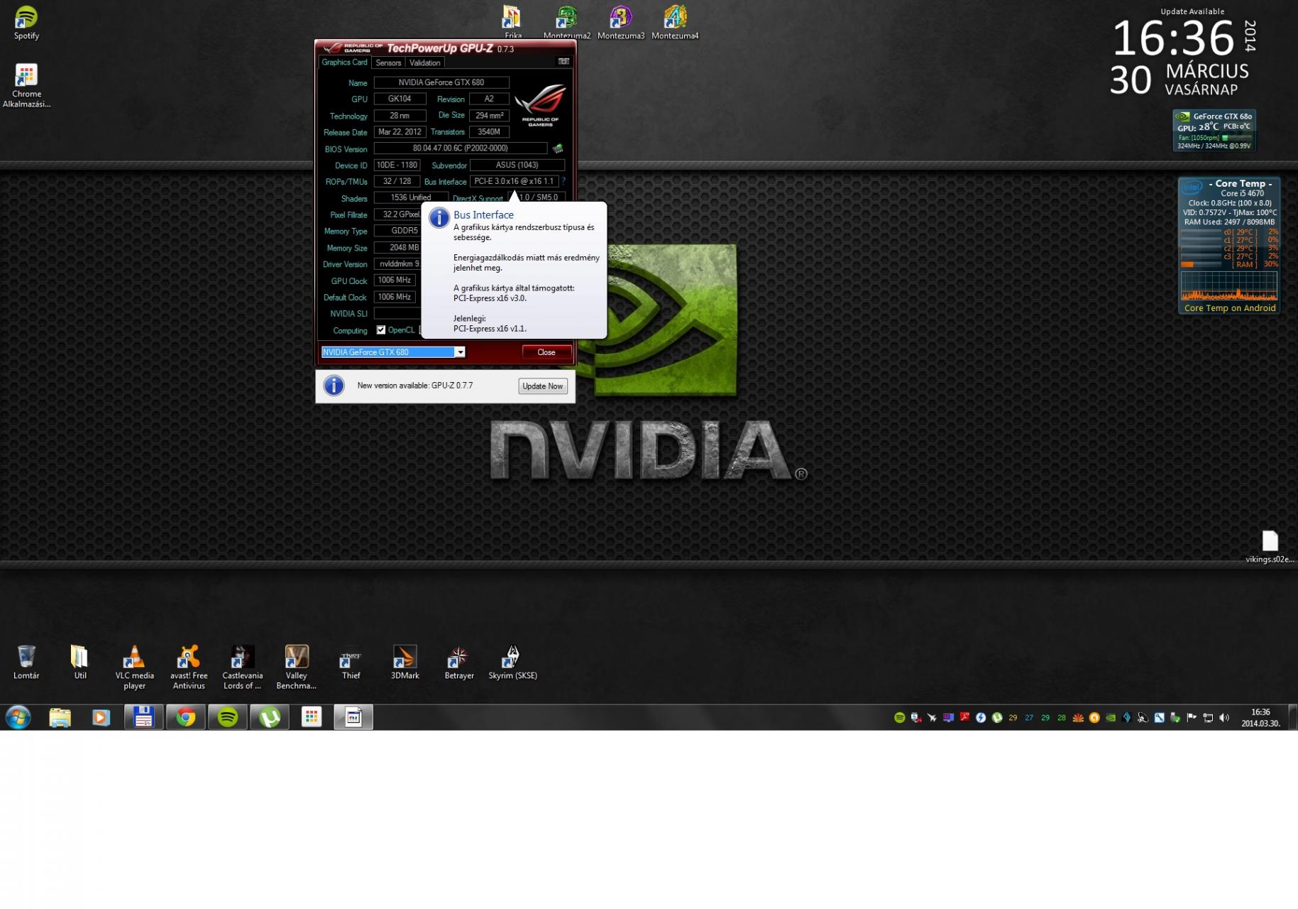Screen dimensions: 1298x909
Task: Toggle the OpenCL checkbox
Action: coord(381,330)
